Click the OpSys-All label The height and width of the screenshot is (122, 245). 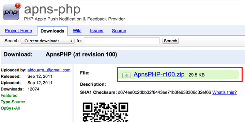click(10, 108)
